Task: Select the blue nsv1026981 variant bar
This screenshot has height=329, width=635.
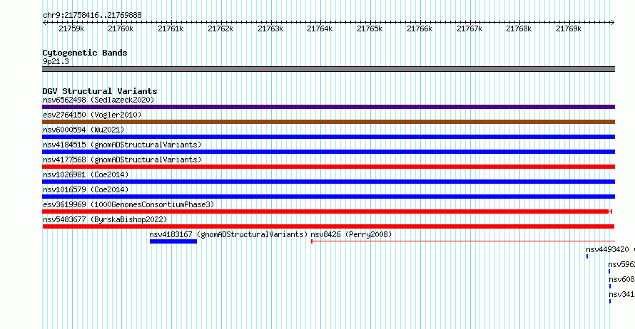Action: pos(328,182)
